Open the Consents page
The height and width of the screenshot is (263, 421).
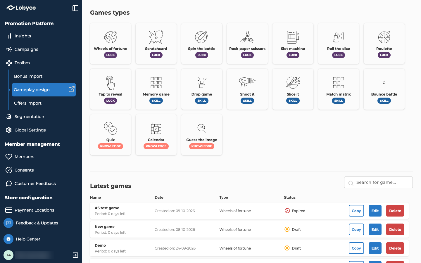[24, 170]
